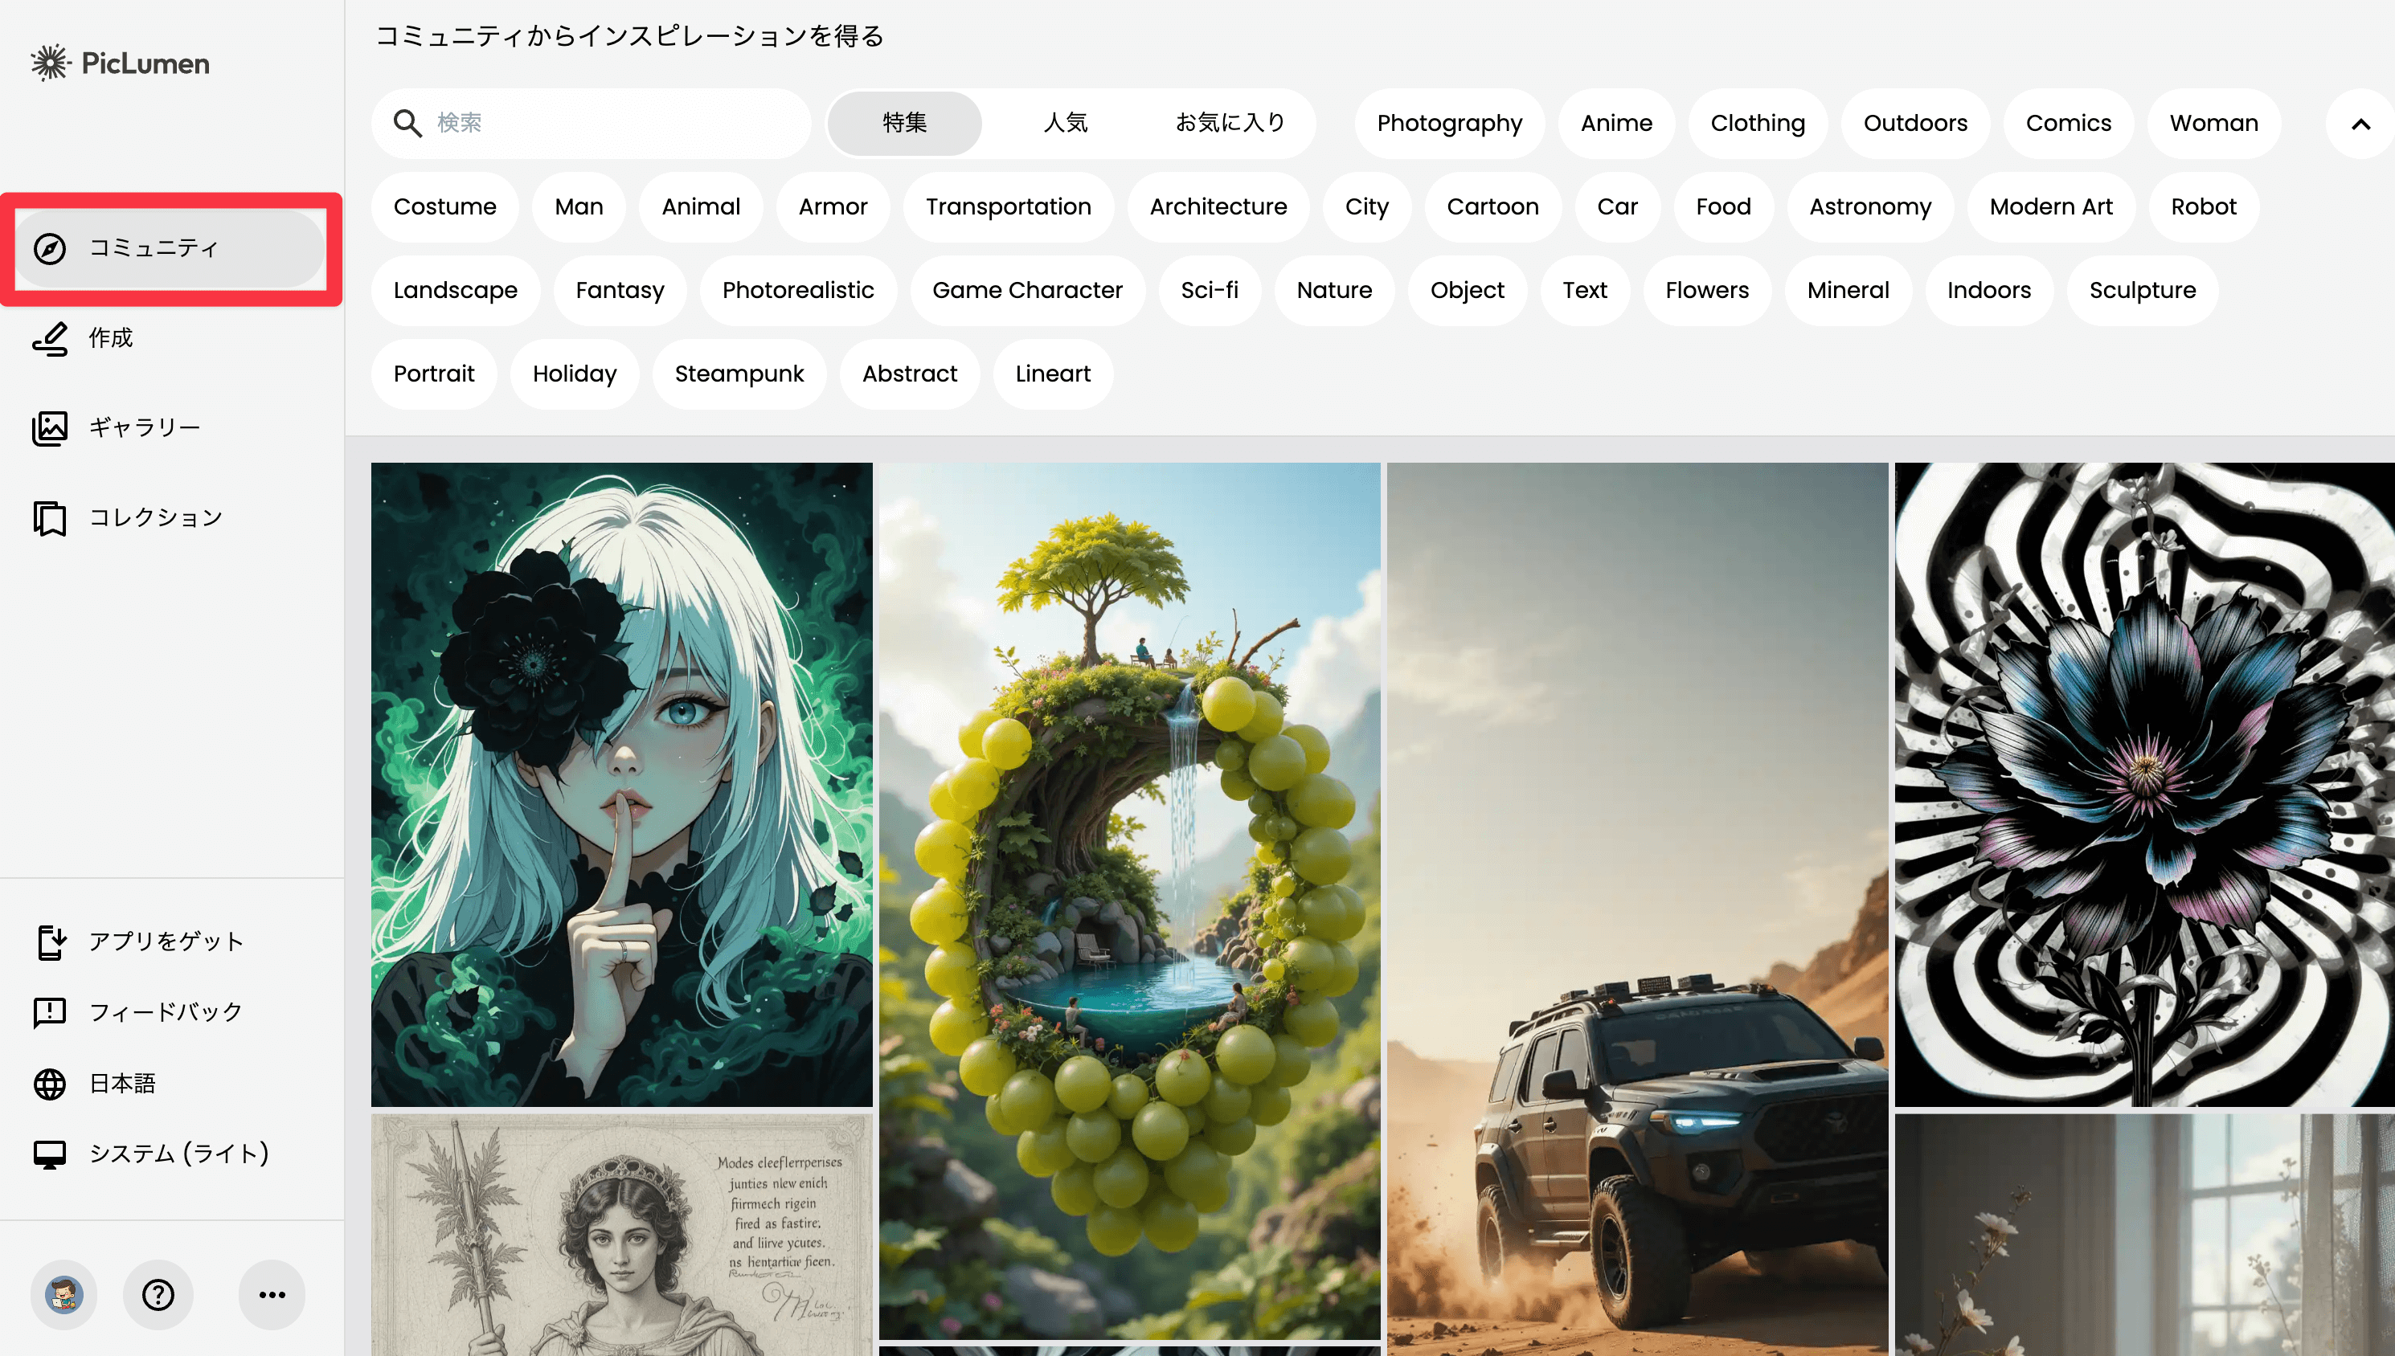Open the ギャラリー gallery icon
The width and height of the screenshot is (2395, 1356).
[51, 428]
